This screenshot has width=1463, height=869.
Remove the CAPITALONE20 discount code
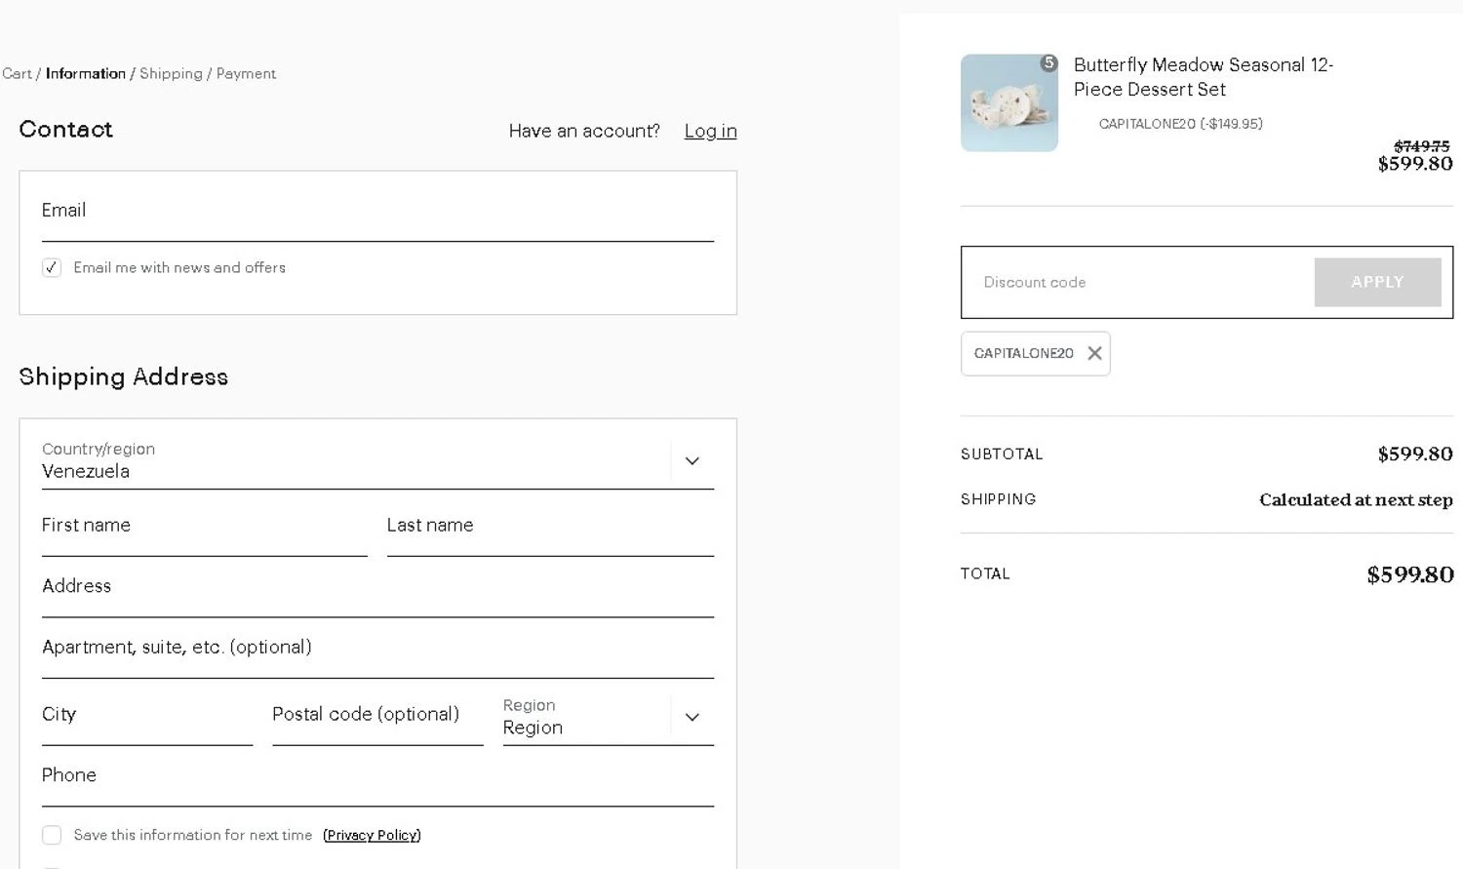coord(1094,353)
